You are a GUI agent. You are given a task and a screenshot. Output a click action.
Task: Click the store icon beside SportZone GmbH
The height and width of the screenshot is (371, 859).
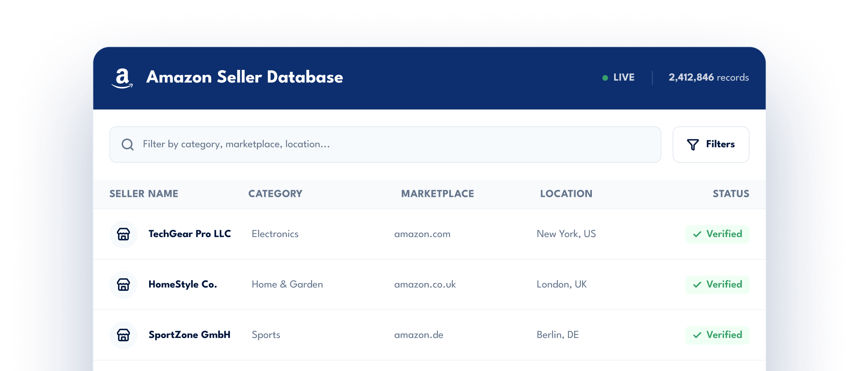(123, 335)
